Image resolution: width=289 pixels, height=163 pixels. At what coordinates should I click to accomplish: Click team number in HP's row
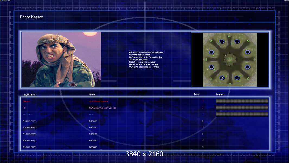pyautogui.click(x=203, y=108)
